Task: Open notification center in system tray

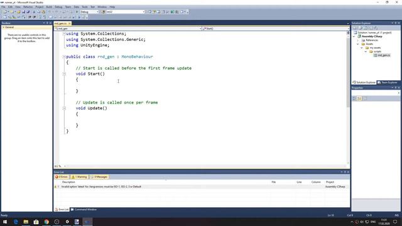Action: (x=395, y=222)
